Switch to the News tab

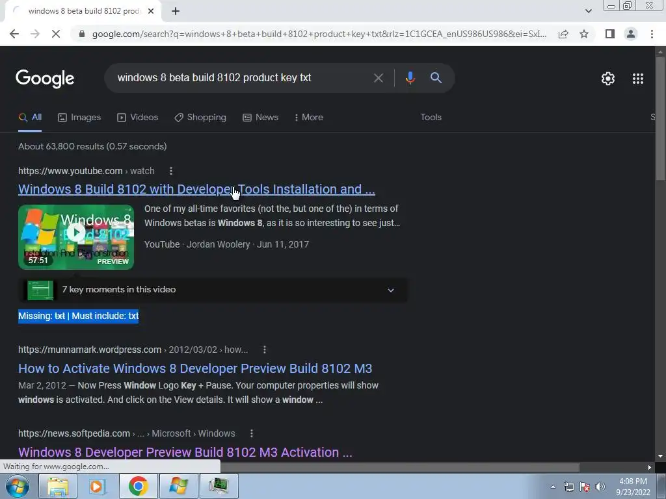[260, 118]
